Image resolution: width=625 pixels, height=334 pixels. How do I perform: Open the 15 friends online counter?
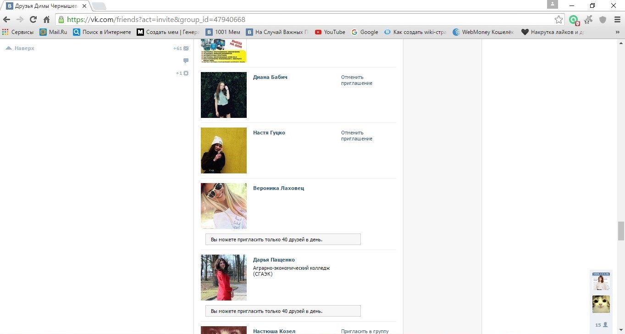point(601,325)
